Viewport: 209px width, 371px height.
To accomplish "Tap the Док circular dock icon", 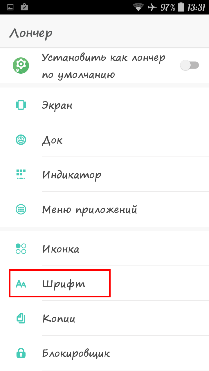I will pyautogui.click(x=21, y=140).
